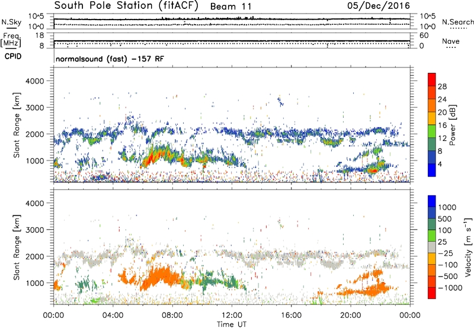
Task: Pick the light green segment of Power colorbar
Action: 432,131
